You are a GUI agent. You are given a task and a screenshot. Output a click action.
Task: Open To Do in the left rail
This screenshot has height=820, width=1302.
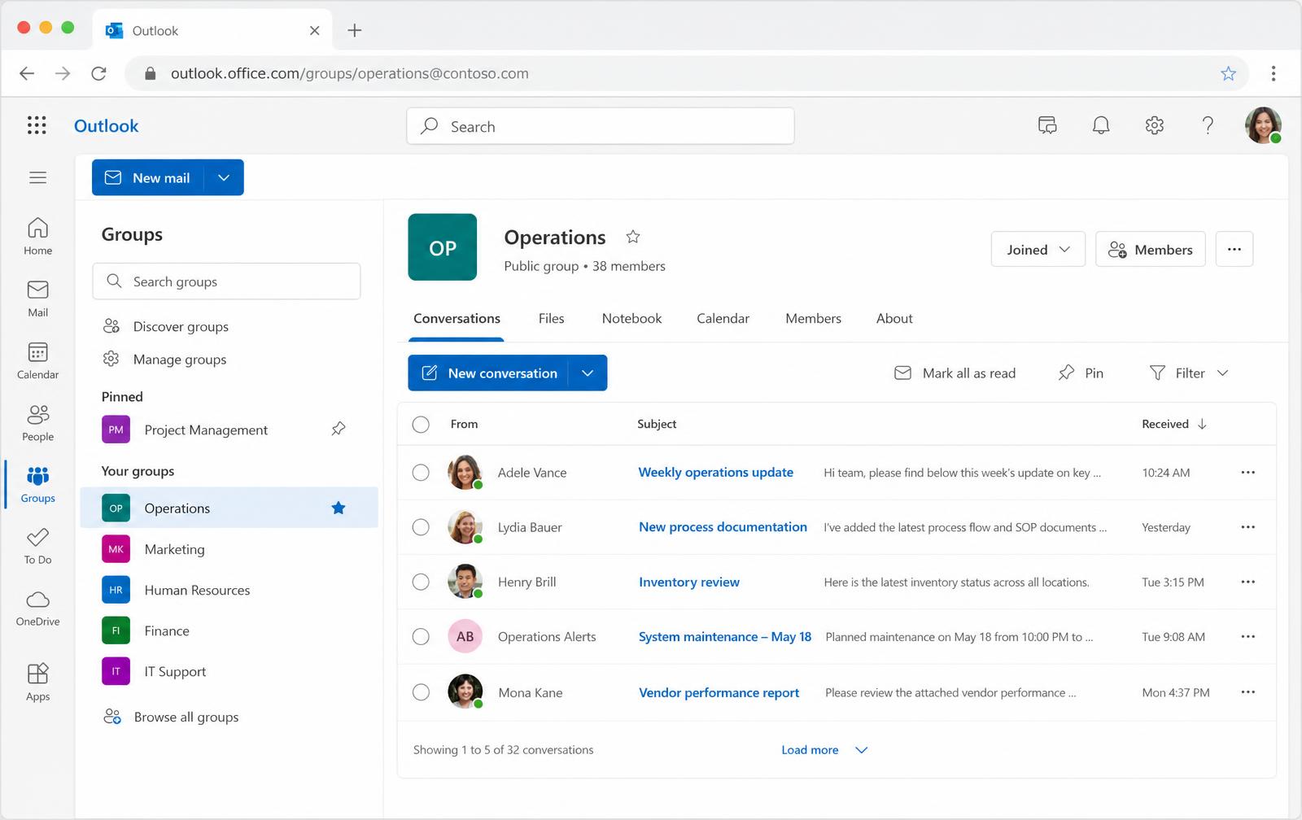click(x=37, y=547)
